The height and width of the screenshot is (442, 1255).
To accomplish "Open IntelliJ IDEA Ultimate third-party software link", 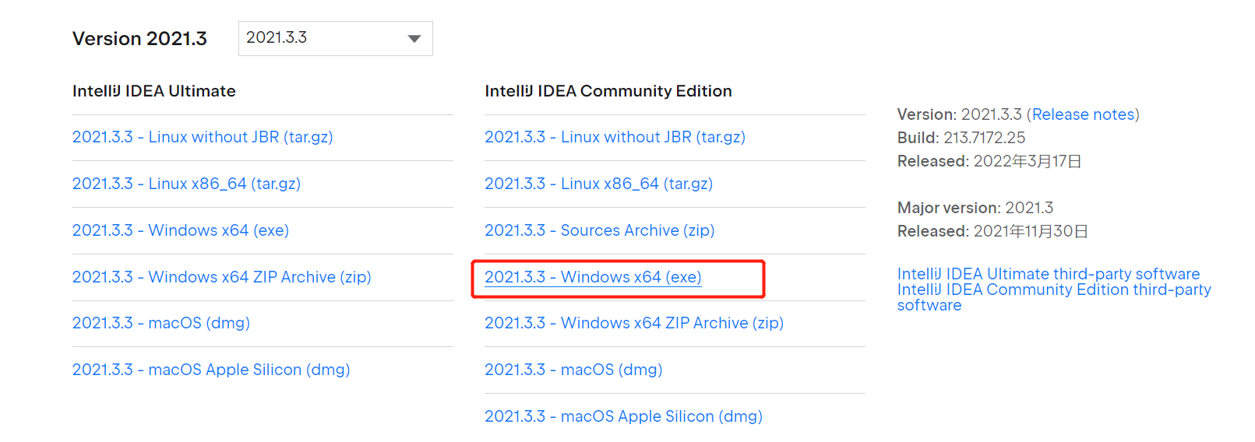I will click(x=1048, y=274).
